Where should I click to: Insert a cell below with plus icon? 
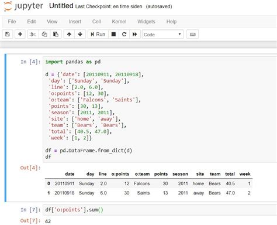[20, 35]
